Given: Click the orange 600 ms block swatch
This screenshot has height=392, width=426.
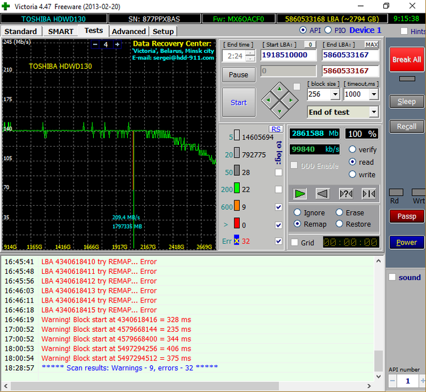Looking at the screenshot, I should click(237, 205).
